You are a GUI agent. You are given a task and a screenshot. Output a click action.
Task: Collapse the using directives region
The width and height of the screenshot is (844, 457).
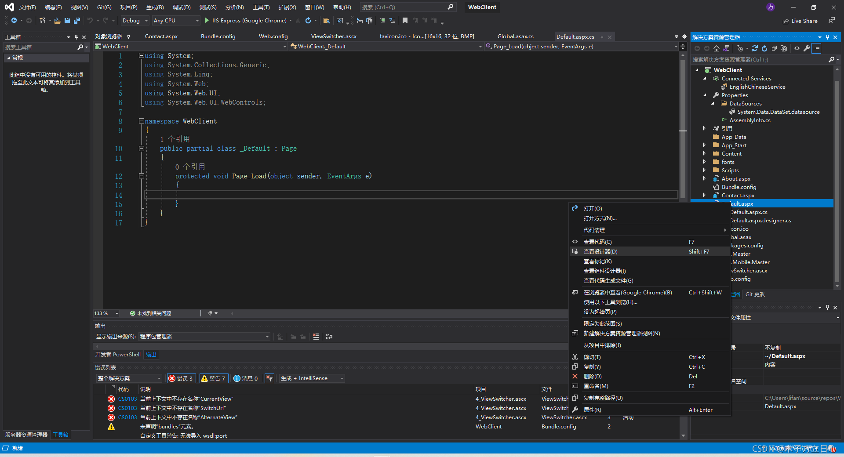tap(142, 56)
